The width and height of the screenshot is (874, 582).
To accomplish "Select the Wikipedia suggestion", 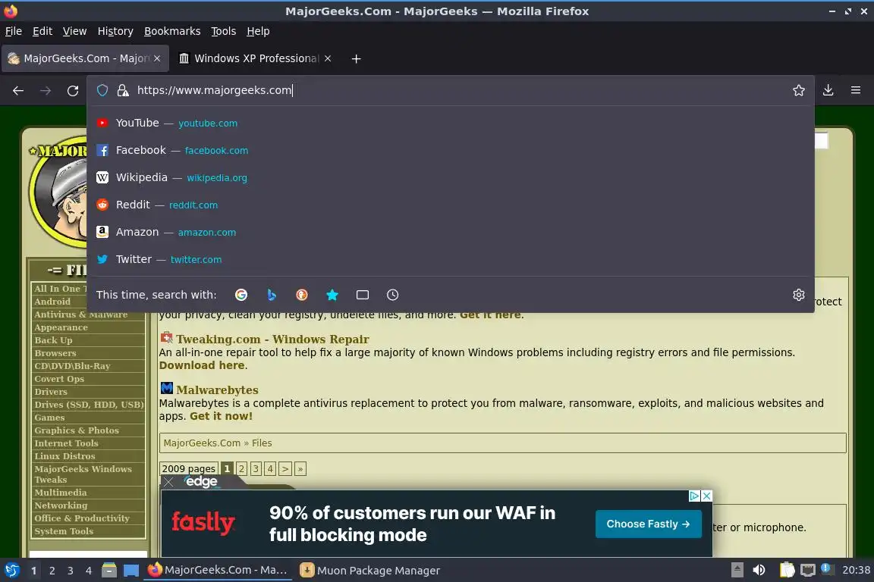I will coord(451,177).
